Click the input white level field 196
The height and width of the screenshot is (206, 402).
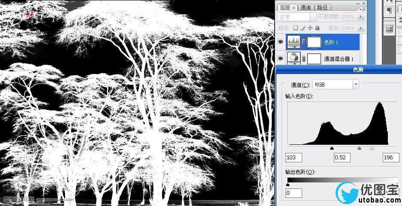click(x=391, y=157)
